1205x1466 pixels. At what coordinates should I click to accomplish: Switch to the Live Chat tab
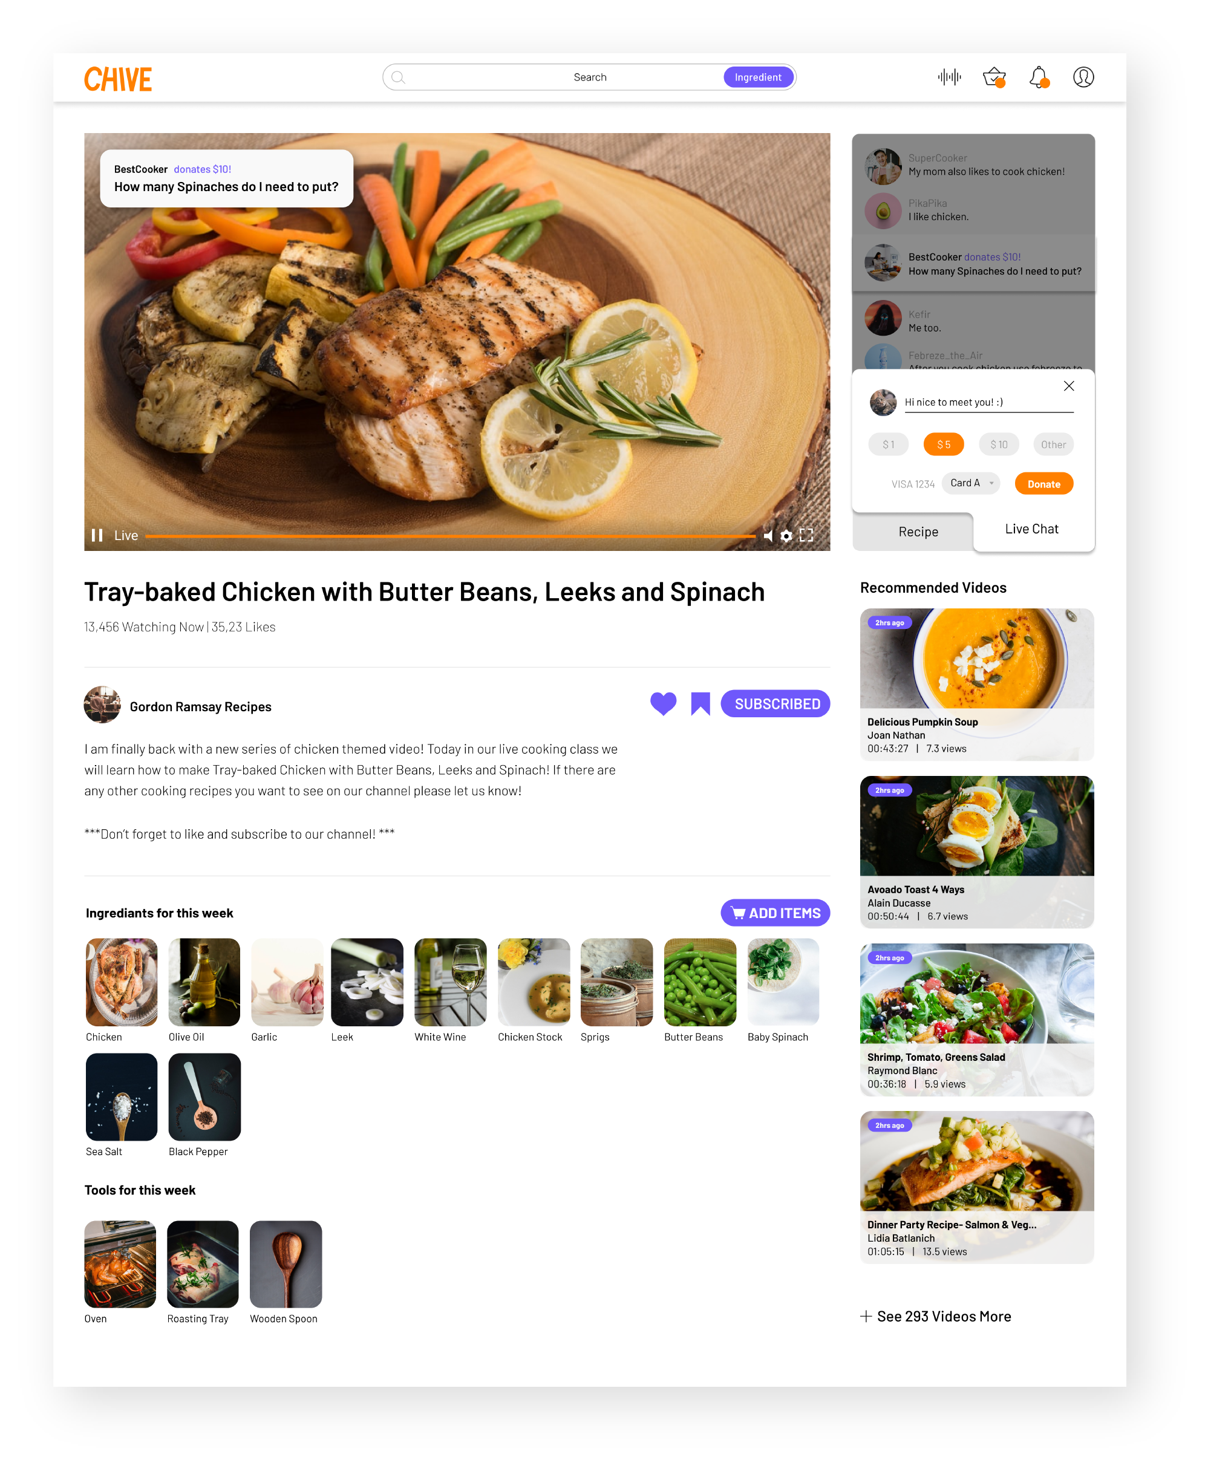tap(1031, 529)
